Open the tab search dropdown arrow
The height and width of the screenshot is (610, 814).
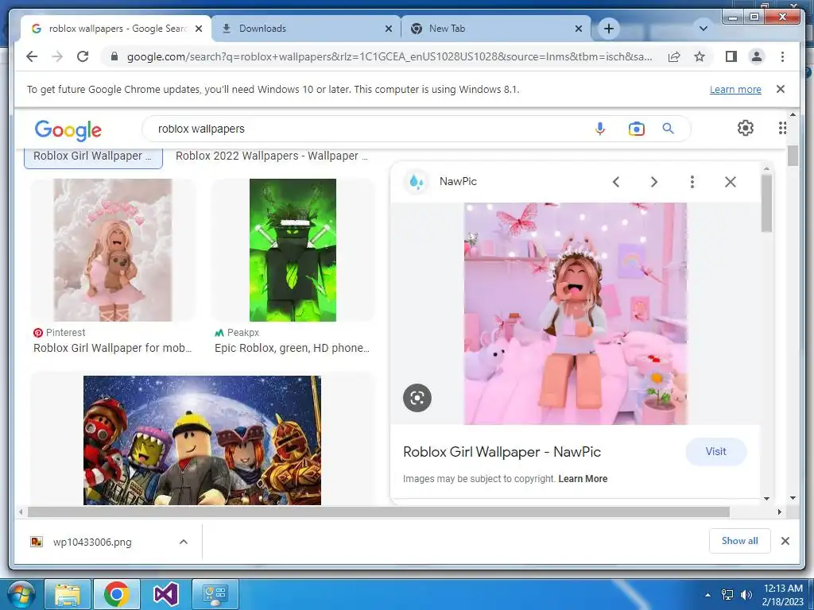point(704,29)
